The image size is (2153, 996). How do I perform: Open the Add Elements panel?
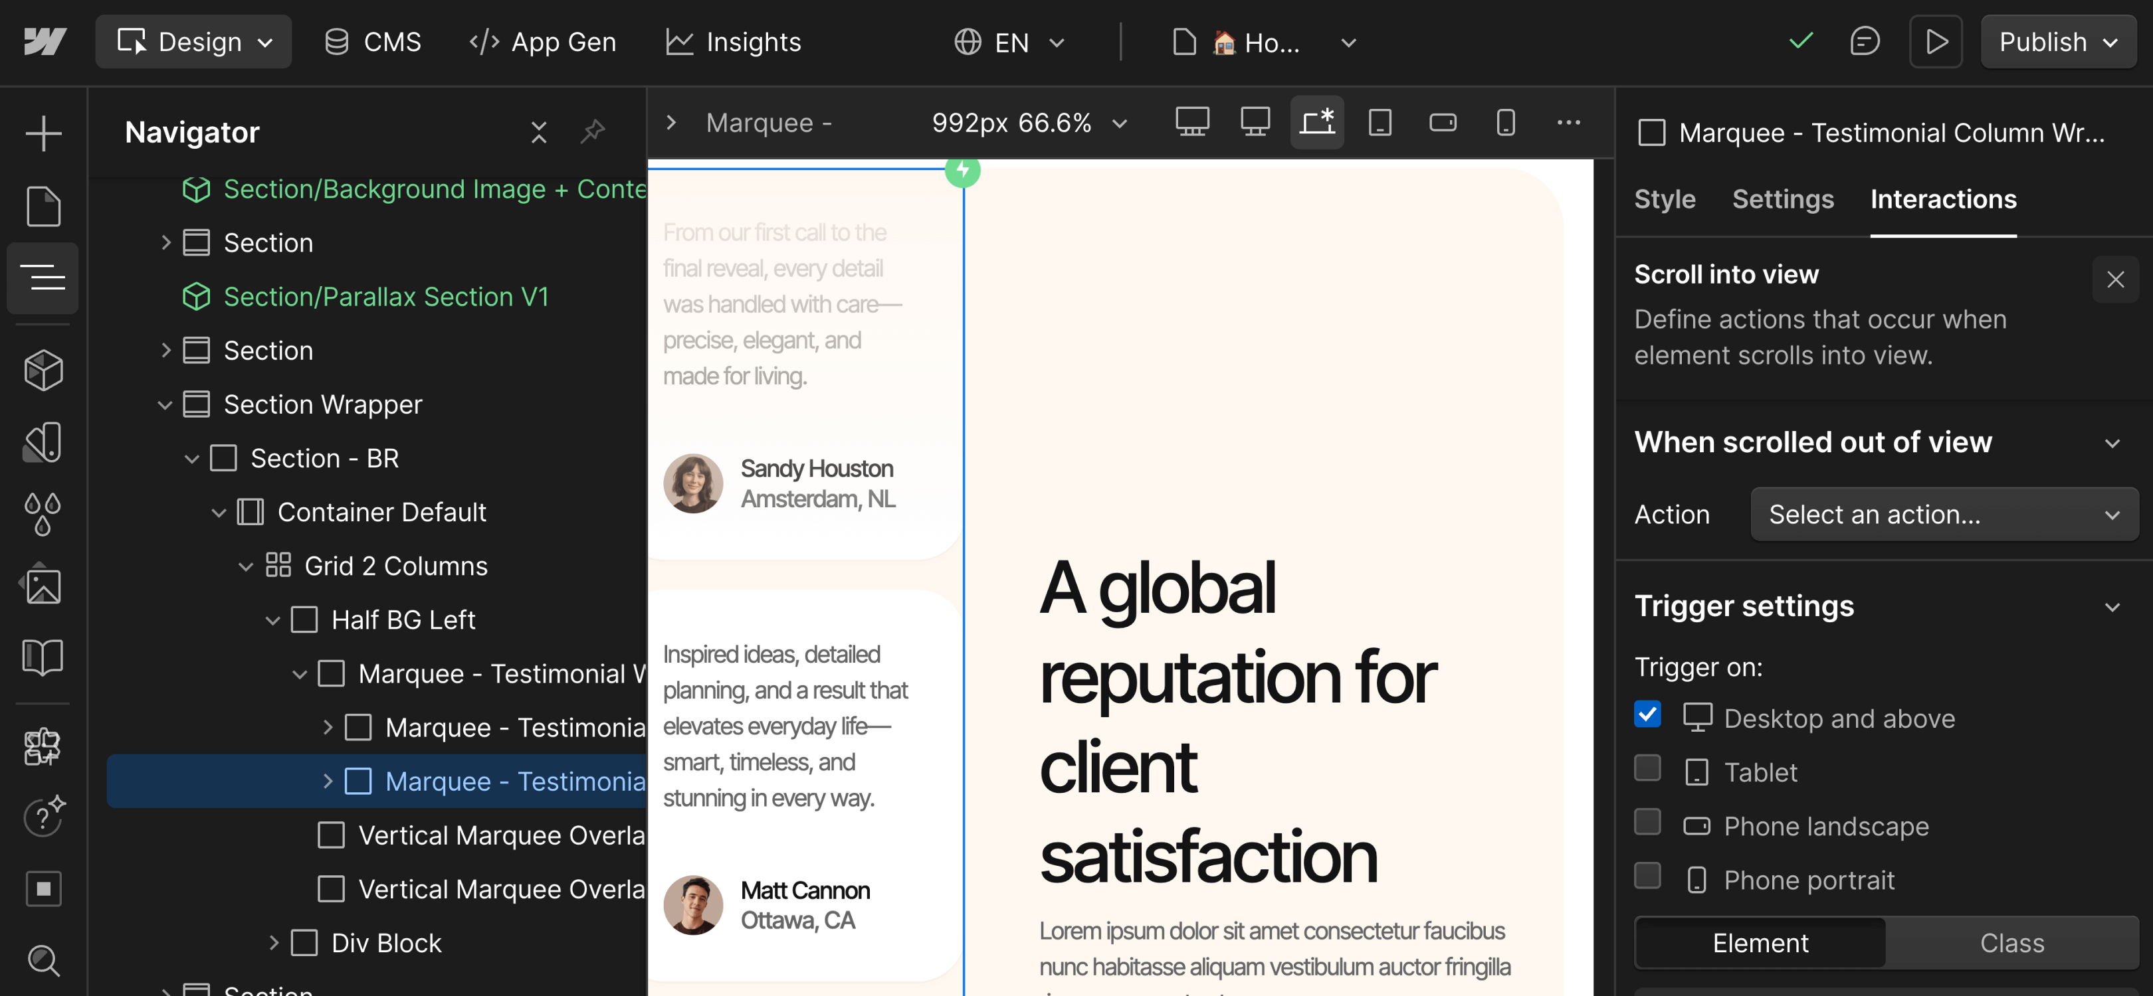pyautogui.click(x=42, y=132)
